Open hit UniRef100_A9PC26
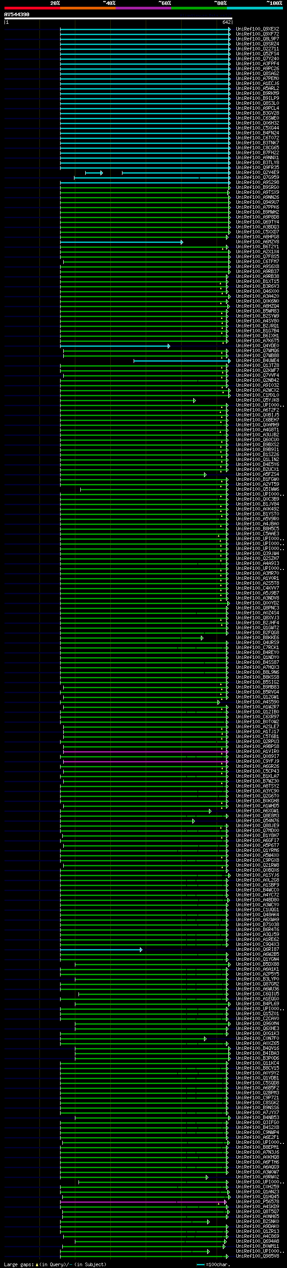The width and height of the screenshot is (287, 1268). (257, 68)
